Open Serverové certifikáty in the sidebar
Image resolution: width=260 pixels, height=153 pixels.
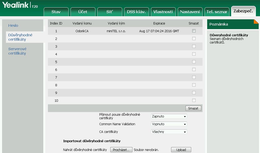pos(17,51)
